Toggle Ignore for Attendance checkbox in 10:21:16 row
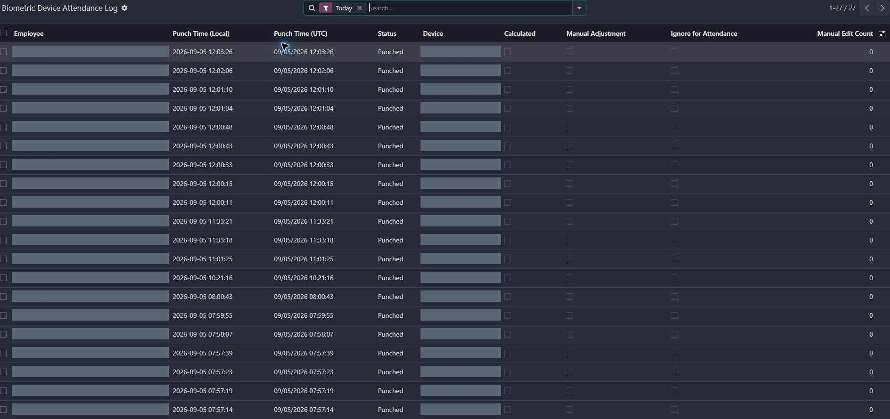The width and height of the screenshot is (890, 419). coord(674,278)
